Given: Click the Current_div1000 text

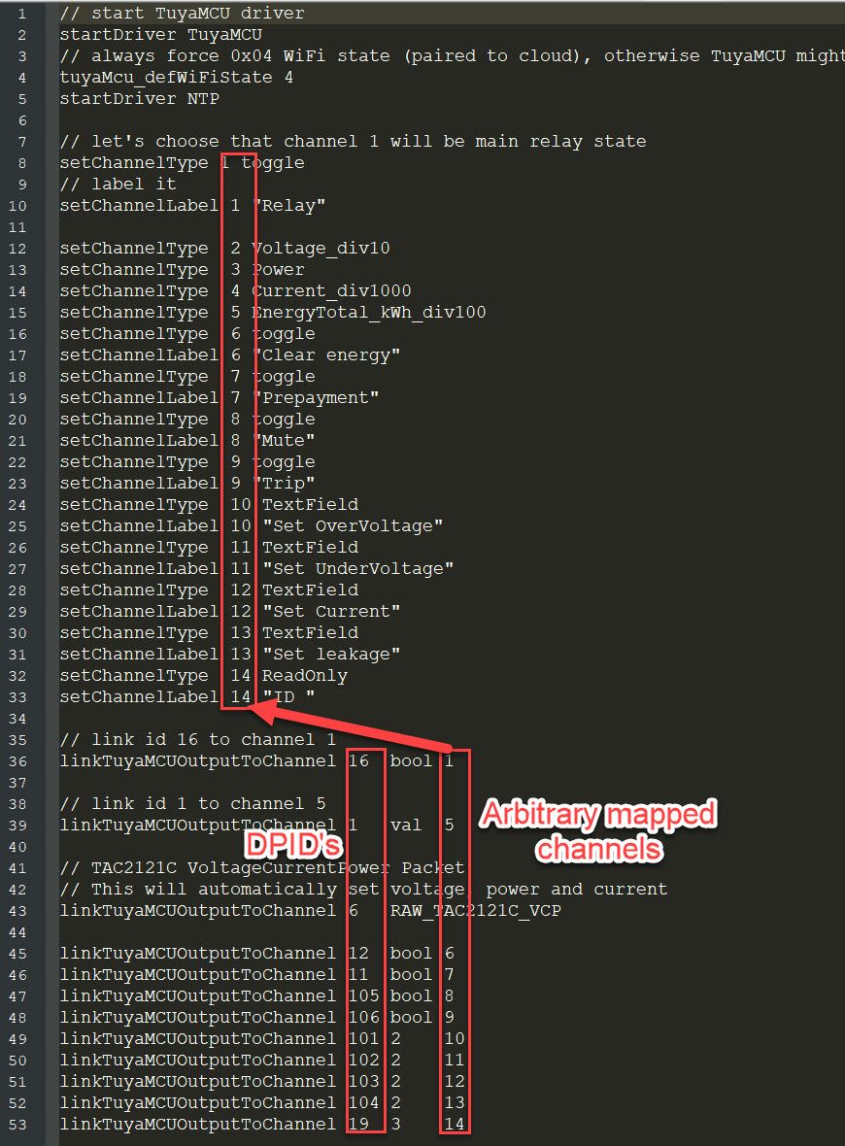Looking at the screenshot, I should [x=332, y=291].
